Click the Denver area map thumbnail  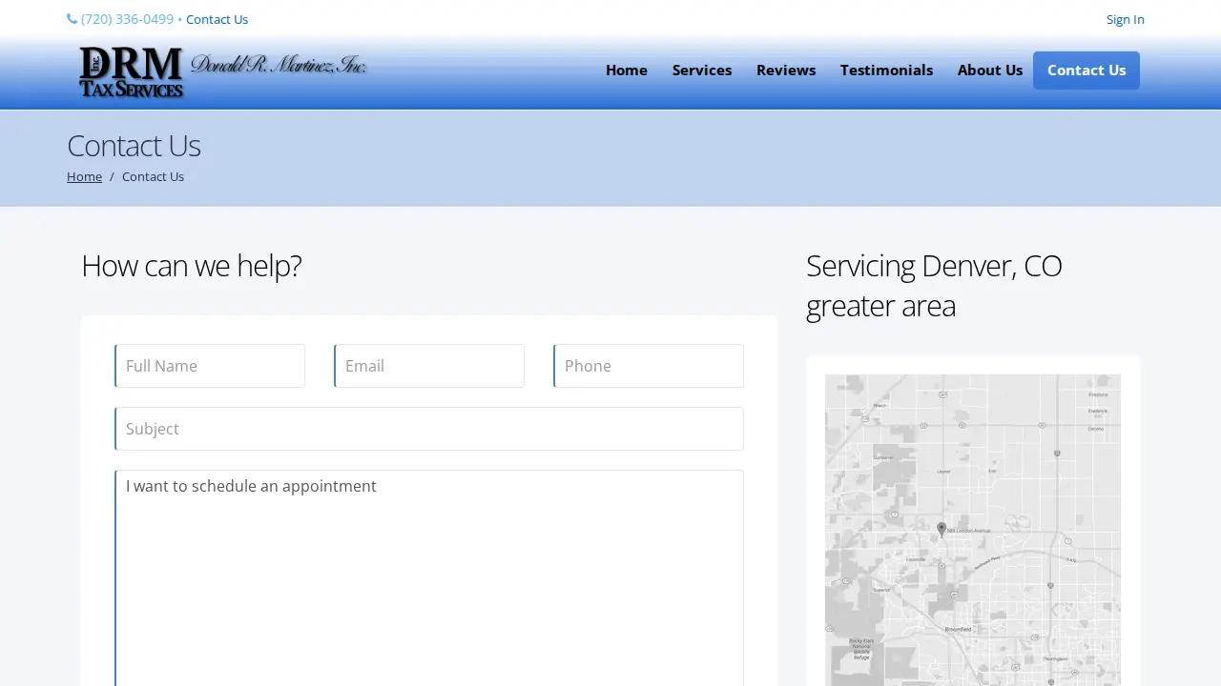click(x=973, y=530)
